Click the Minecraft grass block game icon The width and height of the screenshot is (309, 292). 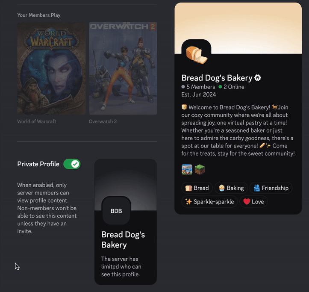pos(200,169)
